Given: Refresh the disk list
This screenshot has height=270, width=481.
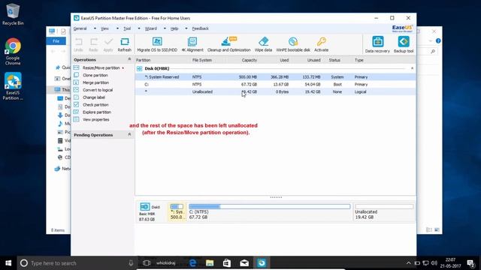Looking at the screenshot, I should click(125, 44).
